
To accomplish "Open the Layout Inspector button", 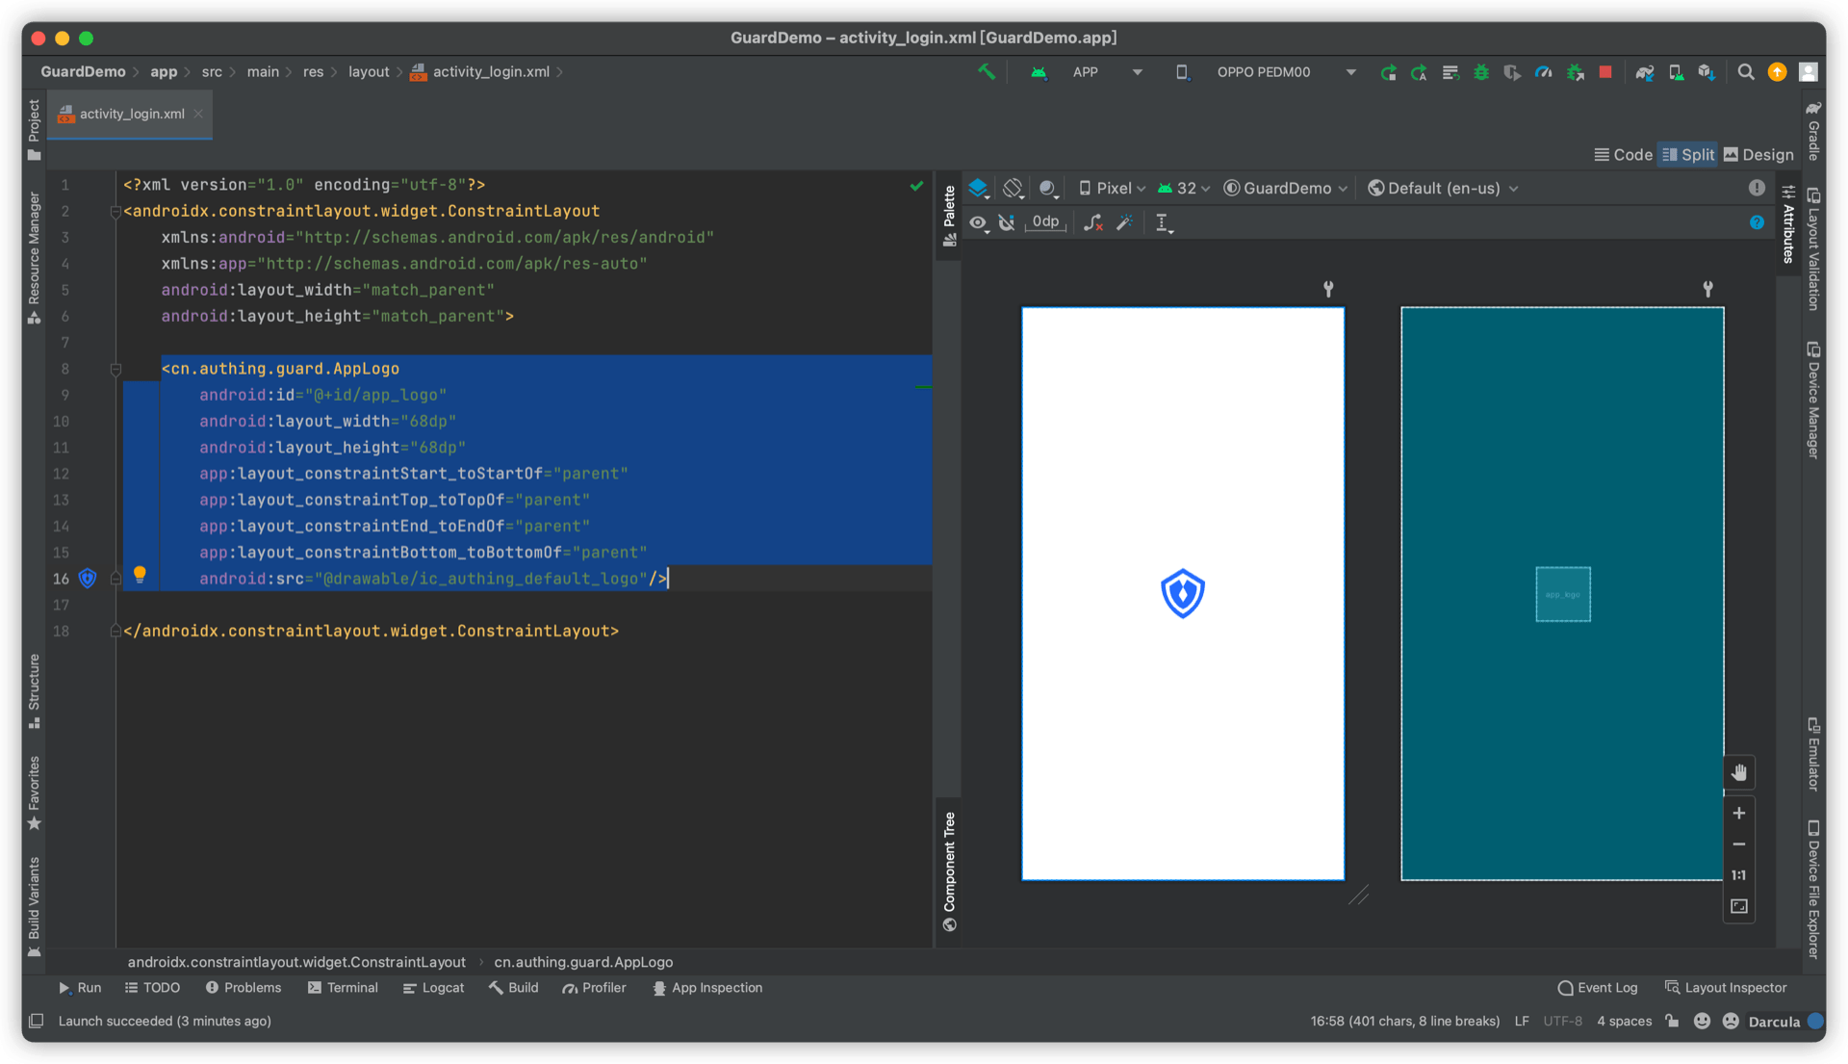I will click(x=1726, y=988).
